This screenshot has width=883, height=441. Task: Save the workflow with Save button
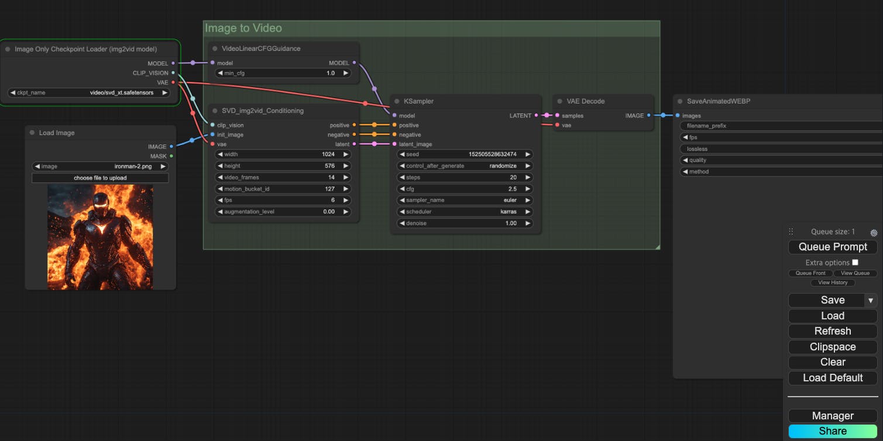coord(826,300)
